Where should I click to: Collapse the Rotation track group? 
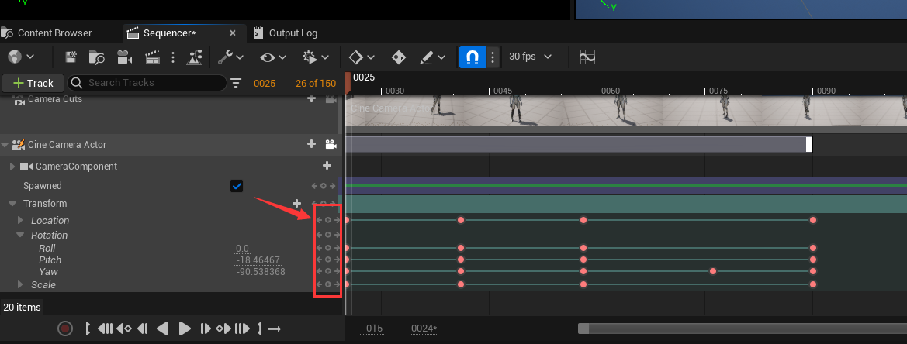(x=21, y=236)
